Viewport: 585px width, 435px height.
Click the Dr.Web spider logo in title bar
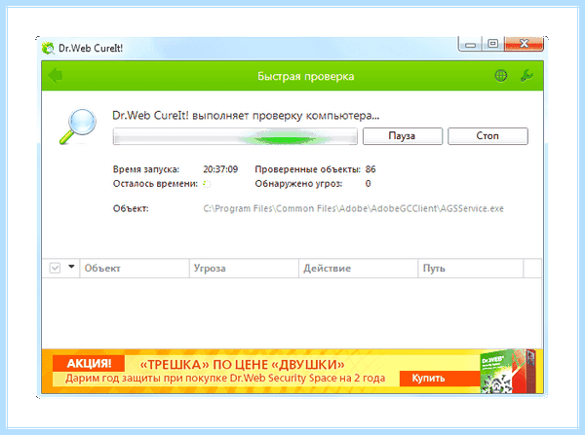[48, 48]
